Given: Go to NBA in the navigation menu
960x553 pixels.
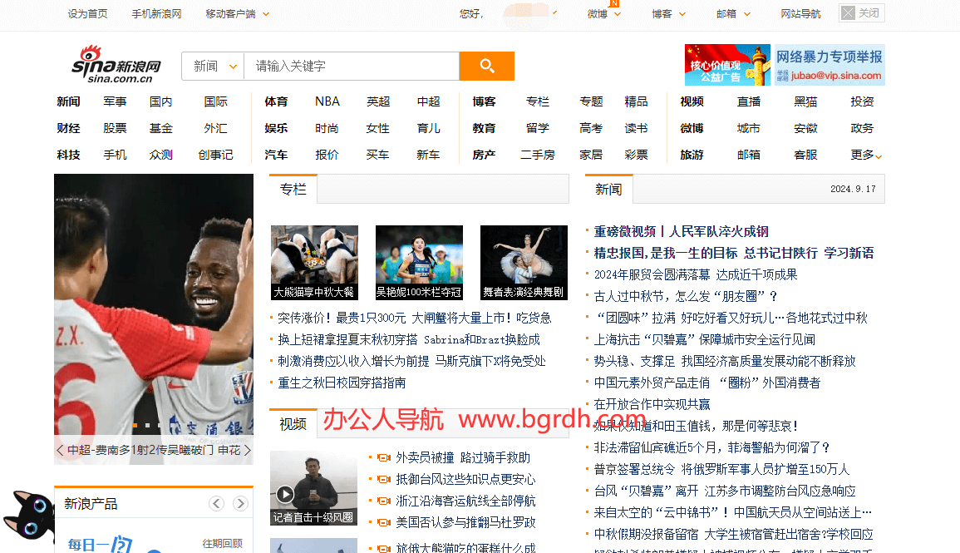Looking at the screenshot, I should [x=327, y=101].
